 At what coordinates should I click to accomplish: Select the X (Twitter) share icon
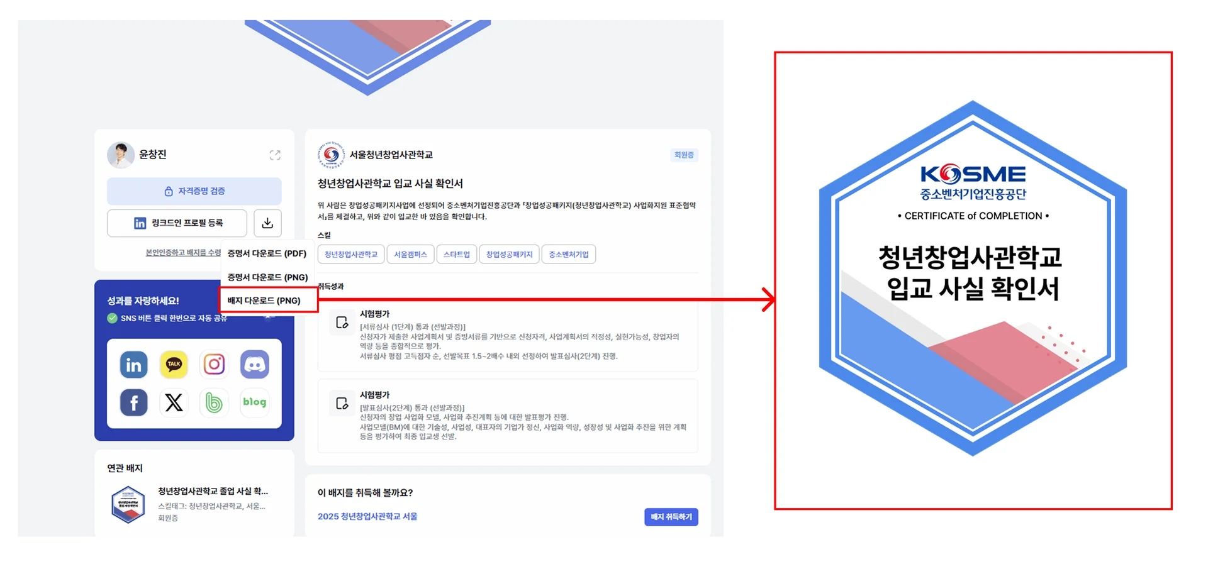[x=174, y=402]
